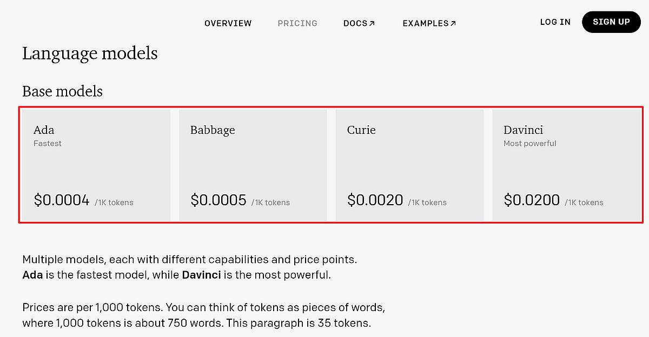Click the Base models subheading
This screenshot has height=337, width=649.
[62, 91]
